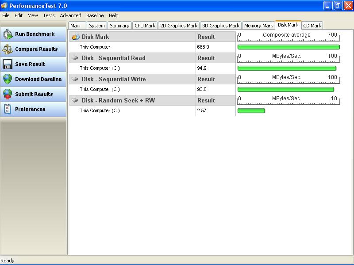Click the Save Result floppy disk icon
Viewport: 354px width, 265px height.
8,64
